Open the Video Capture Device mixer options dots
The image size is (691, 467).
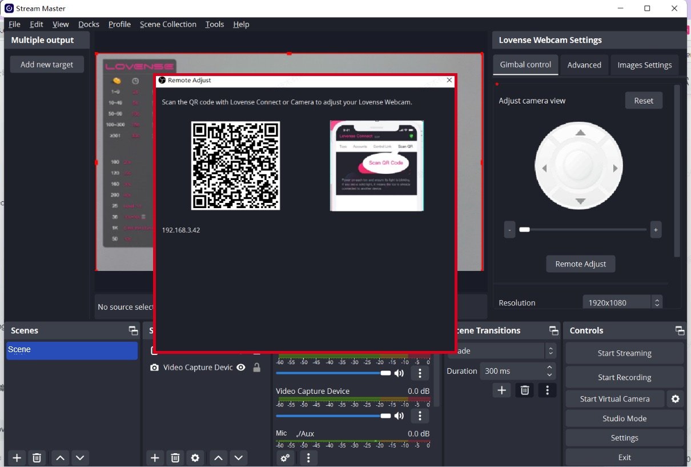pos(420,416)
